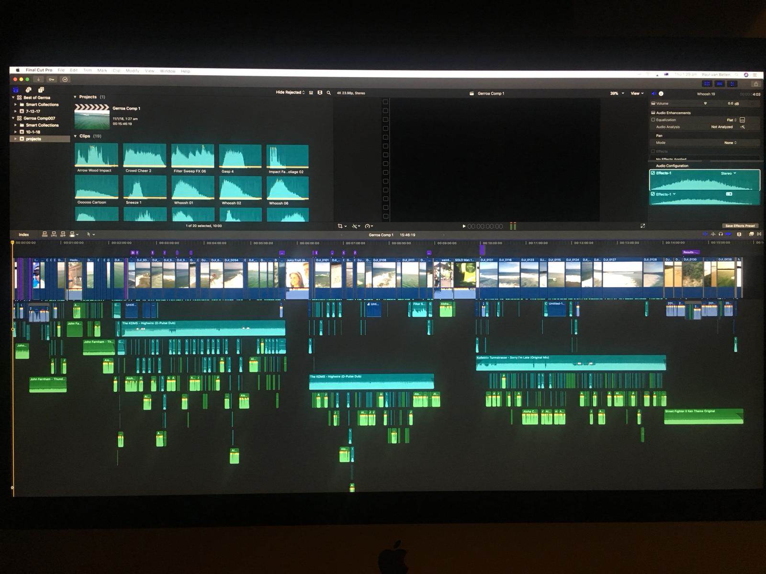Open the timeline Index button

click(24, 234)
